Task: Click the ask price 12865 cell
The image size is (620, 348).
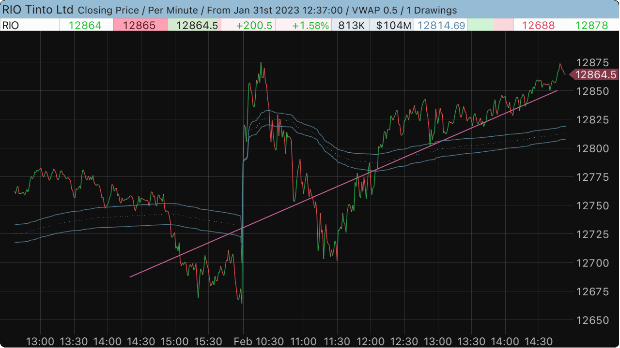Action: click(x=140, y=26)
